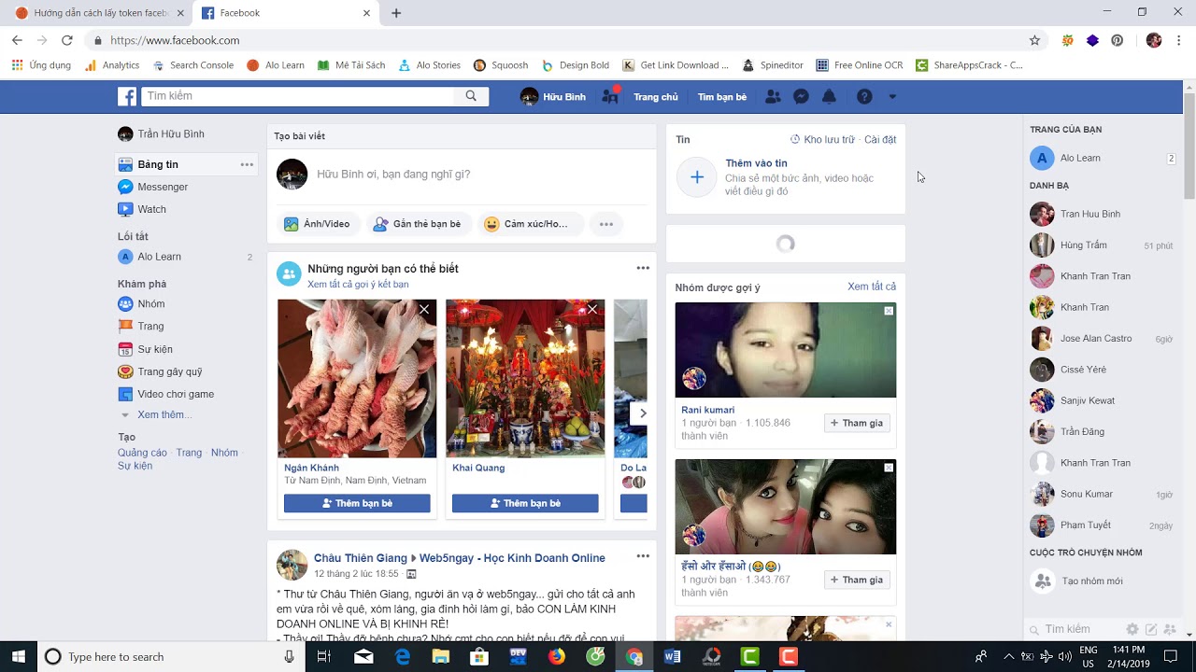Open options for Những người bạn có thể biết

pyautogui.click(x=643, y=268)
